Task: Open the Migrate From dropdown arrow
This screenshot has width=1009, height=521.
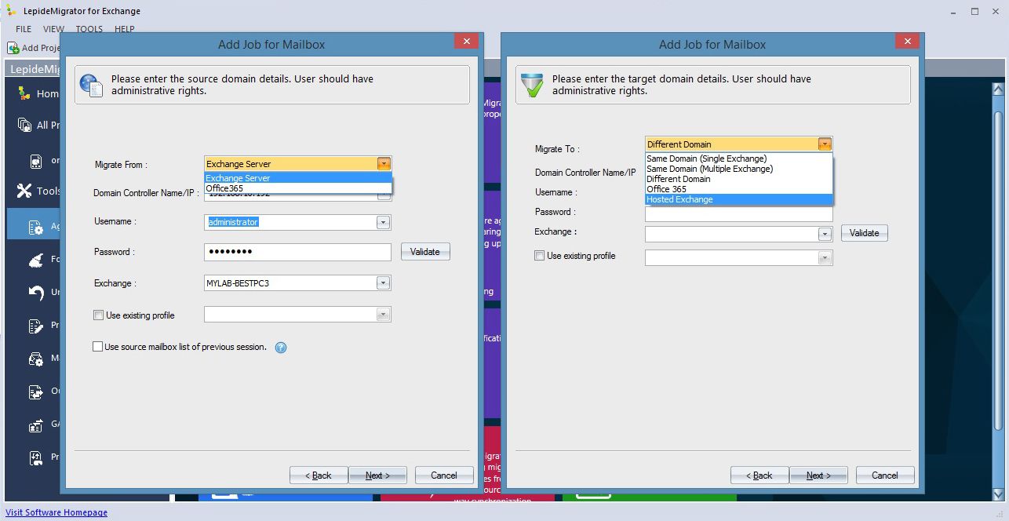Action: point(383,164)
